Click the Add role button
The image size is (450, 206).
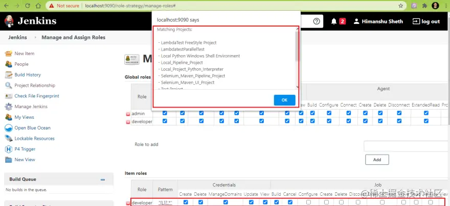tap(377, 160)
